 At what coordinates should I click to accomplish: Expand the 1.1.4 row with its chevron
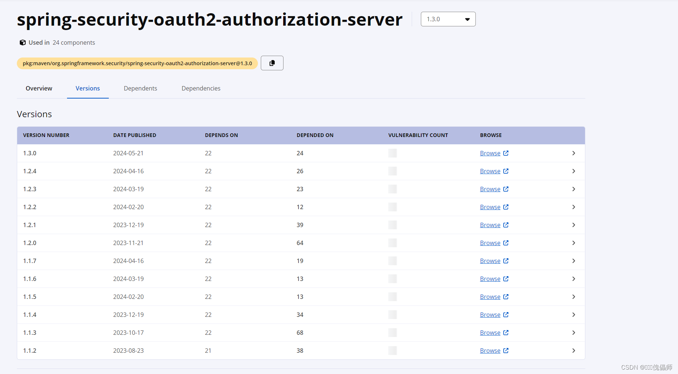click(x=574, y=315)
